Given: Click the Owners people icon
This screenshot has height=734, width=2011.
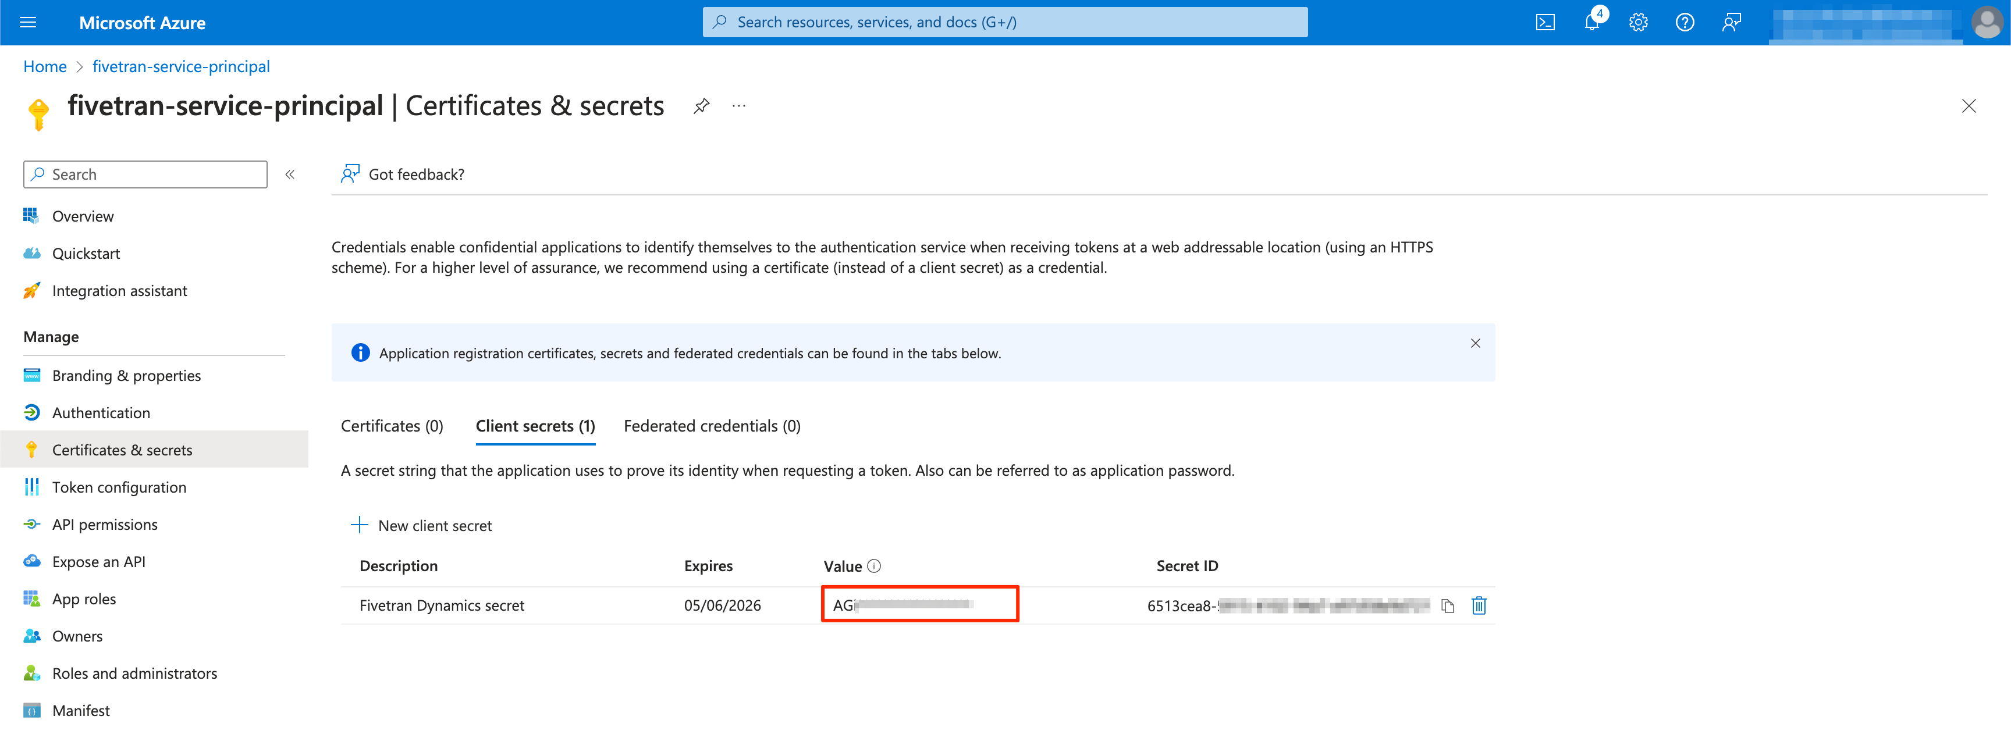Looking at the screenshot, I should 31,636.
